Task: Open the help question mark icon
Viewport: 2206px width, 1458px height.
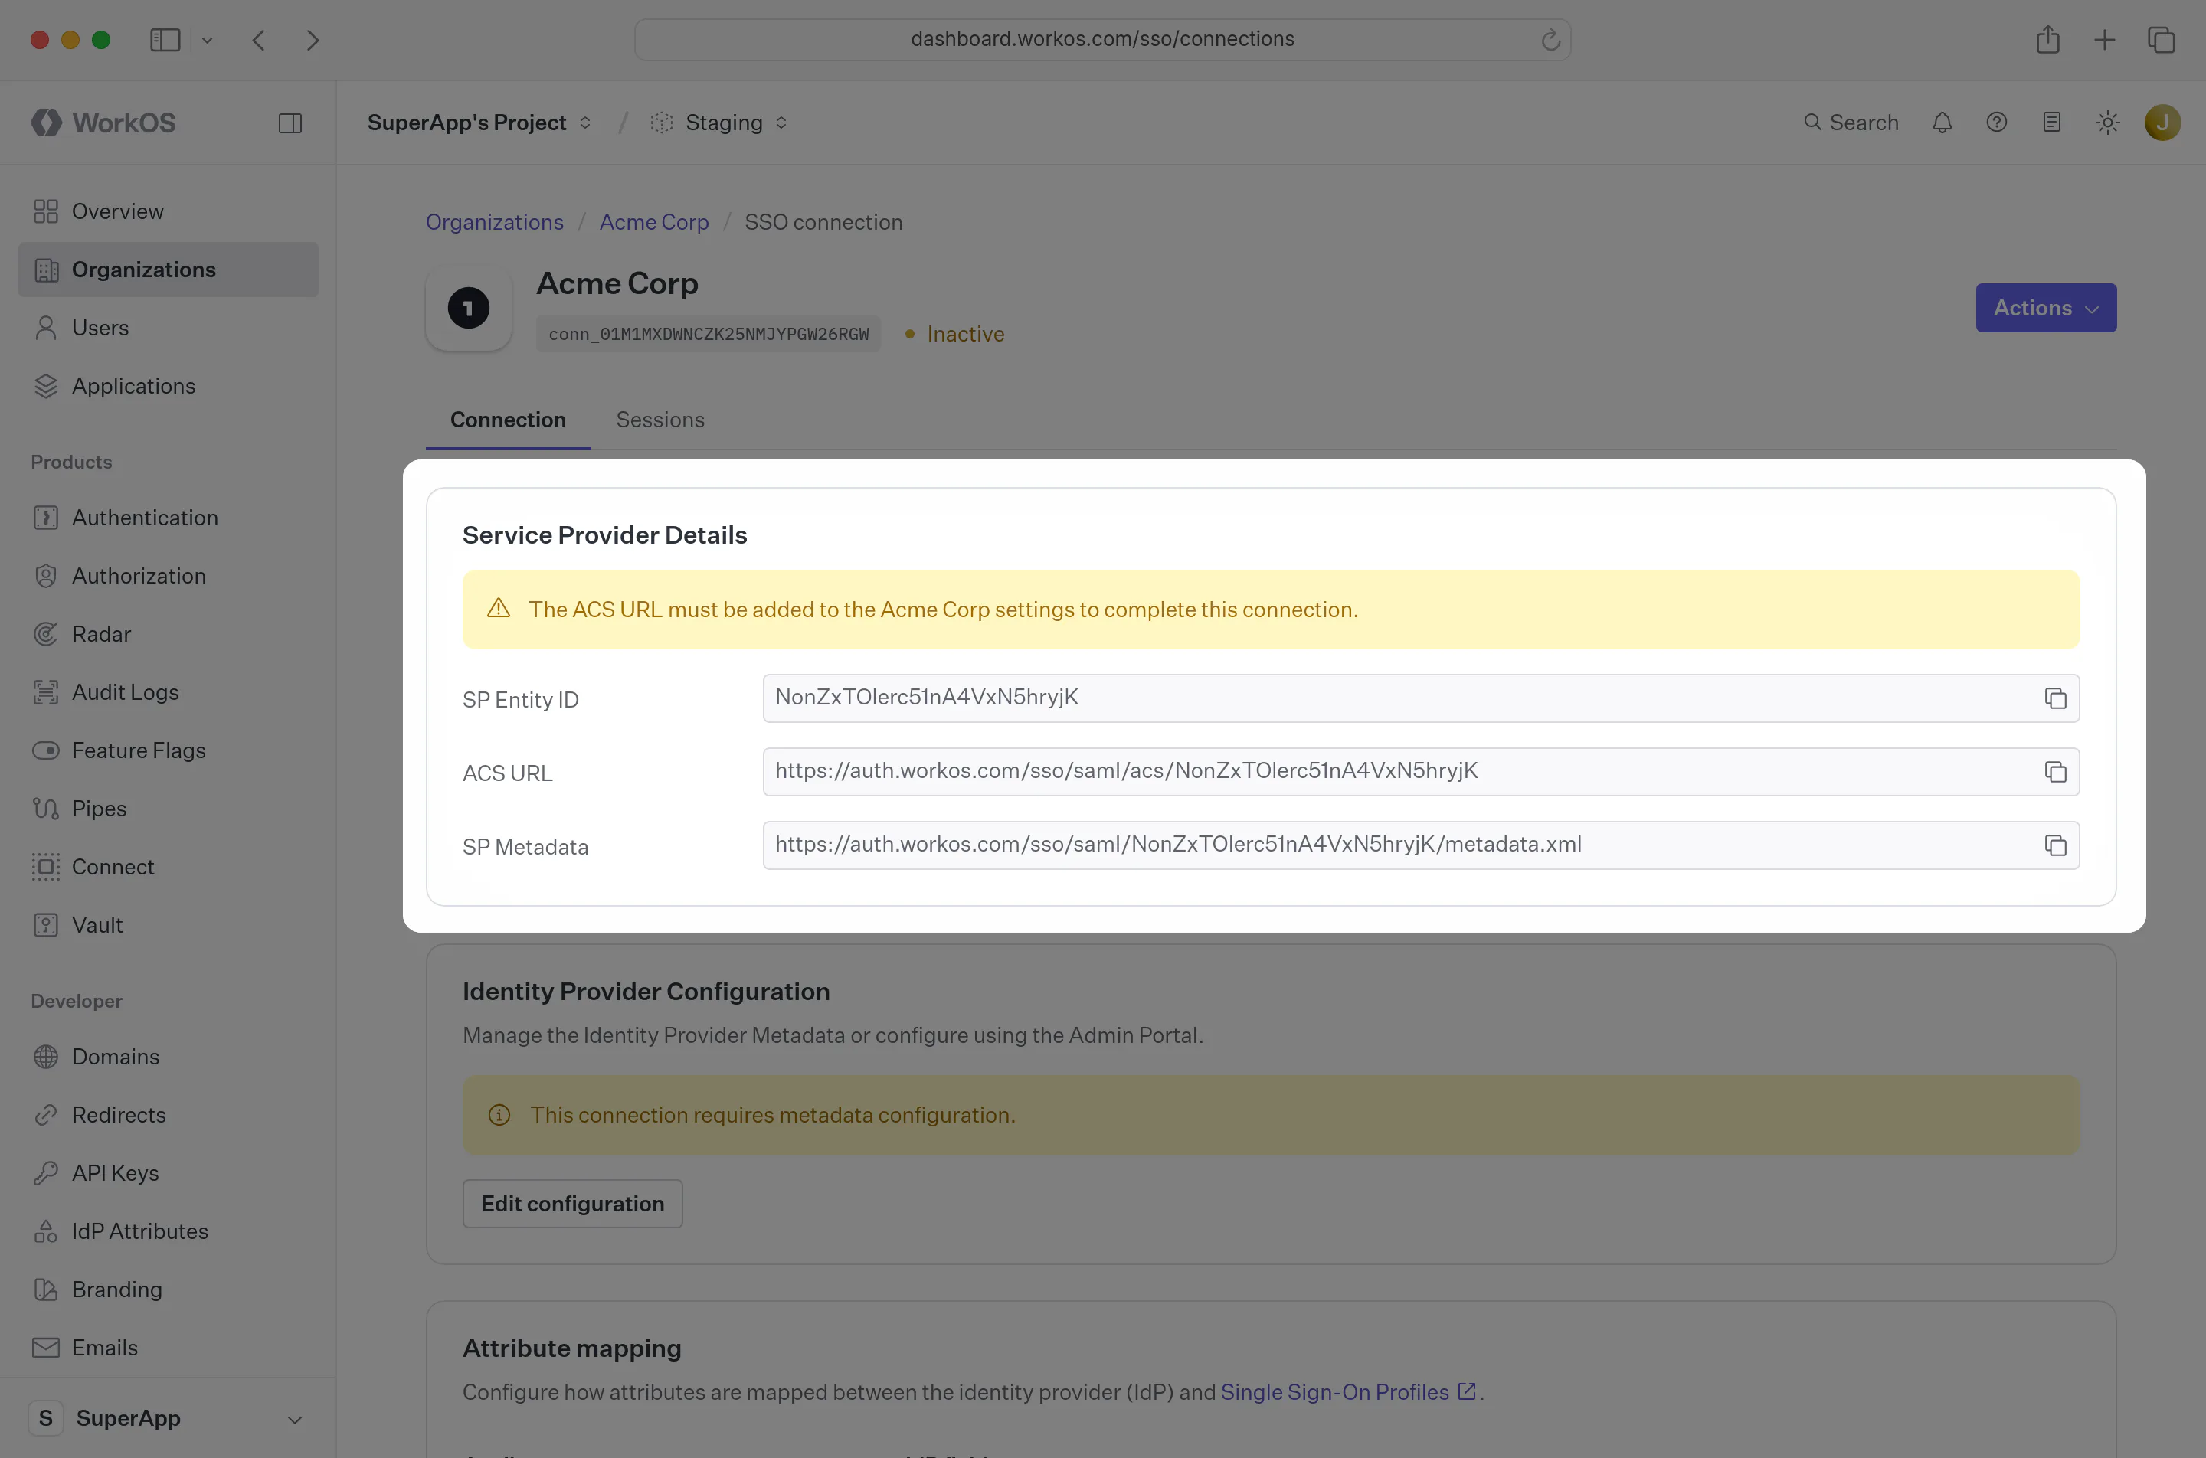Action: [1997, 123]
